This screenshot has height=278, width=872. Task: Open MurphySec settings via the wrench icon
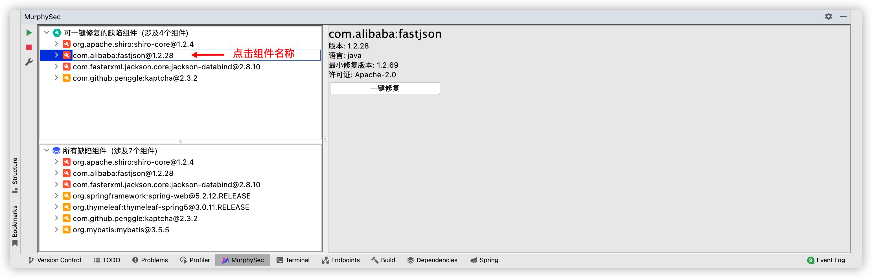29,62
